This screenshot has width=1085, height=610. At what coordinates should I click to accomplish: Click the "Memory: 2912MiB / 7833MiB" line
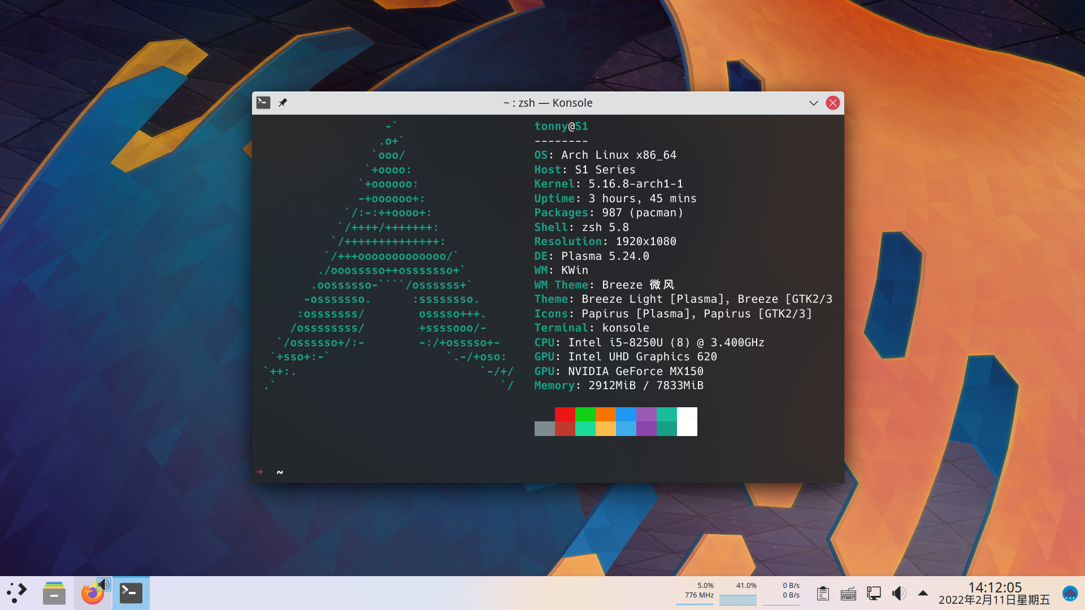(619, 385)
